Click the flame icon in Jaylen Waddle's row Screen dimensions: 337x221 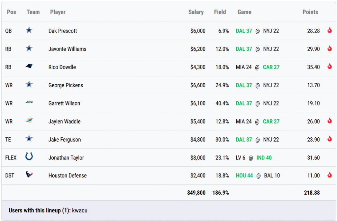[329, 121]
